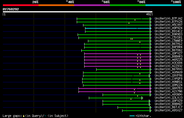The height and width of the screenshot is (118, 184).
Task: Click the UniRef100_A6MZZ5 text
Action: 168,60
